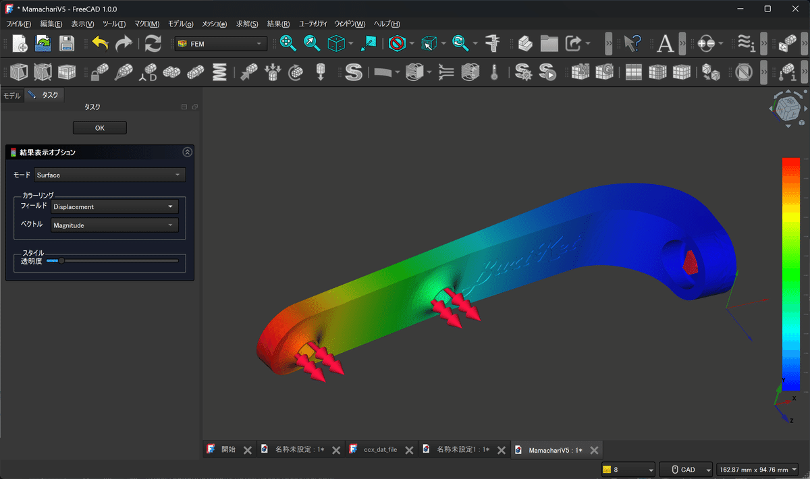The width and height of the screenshot is (810, 479).
Task: Open the status bar dropdown showing 8
Action: (x=628, y=470)
